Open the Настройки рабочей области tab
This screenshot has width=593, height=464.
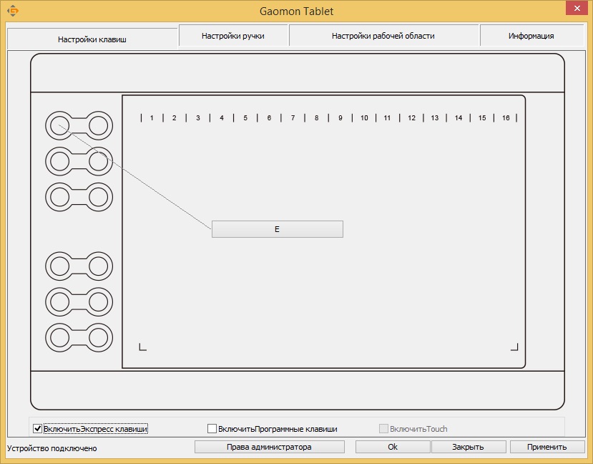pos(383,36)
